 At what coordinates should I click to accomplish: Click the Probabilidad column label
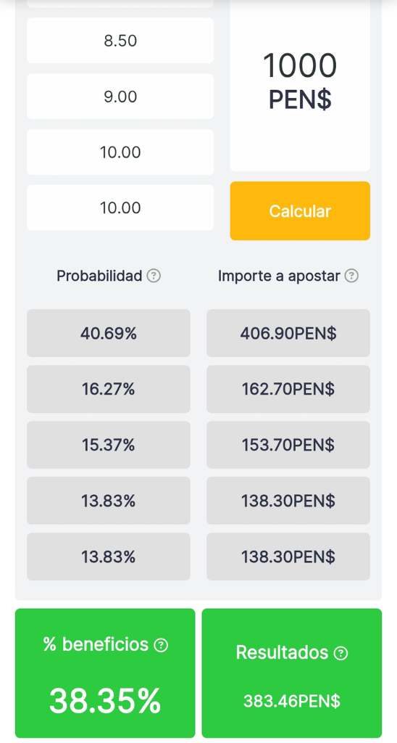tap(99, 276)
